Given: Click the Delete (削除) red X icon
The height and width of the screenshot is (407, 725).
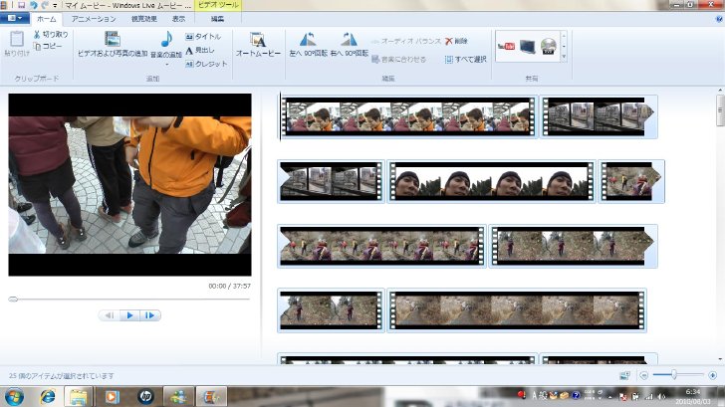Looking at the screenshot, I should click(x=448, y=41).
